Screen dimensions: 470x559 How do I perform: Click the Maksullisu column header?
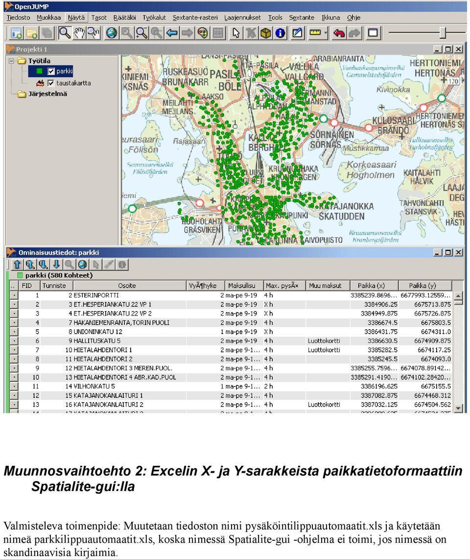coord(244,286)
